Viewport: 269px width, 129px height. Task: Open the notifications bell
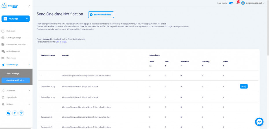(237, 3)
